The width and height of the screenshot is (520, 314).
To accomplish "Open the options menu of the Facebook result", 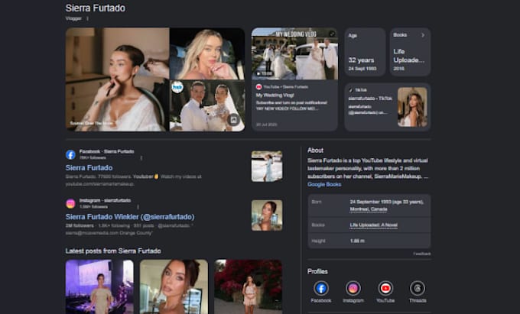I will pos(141,158).
